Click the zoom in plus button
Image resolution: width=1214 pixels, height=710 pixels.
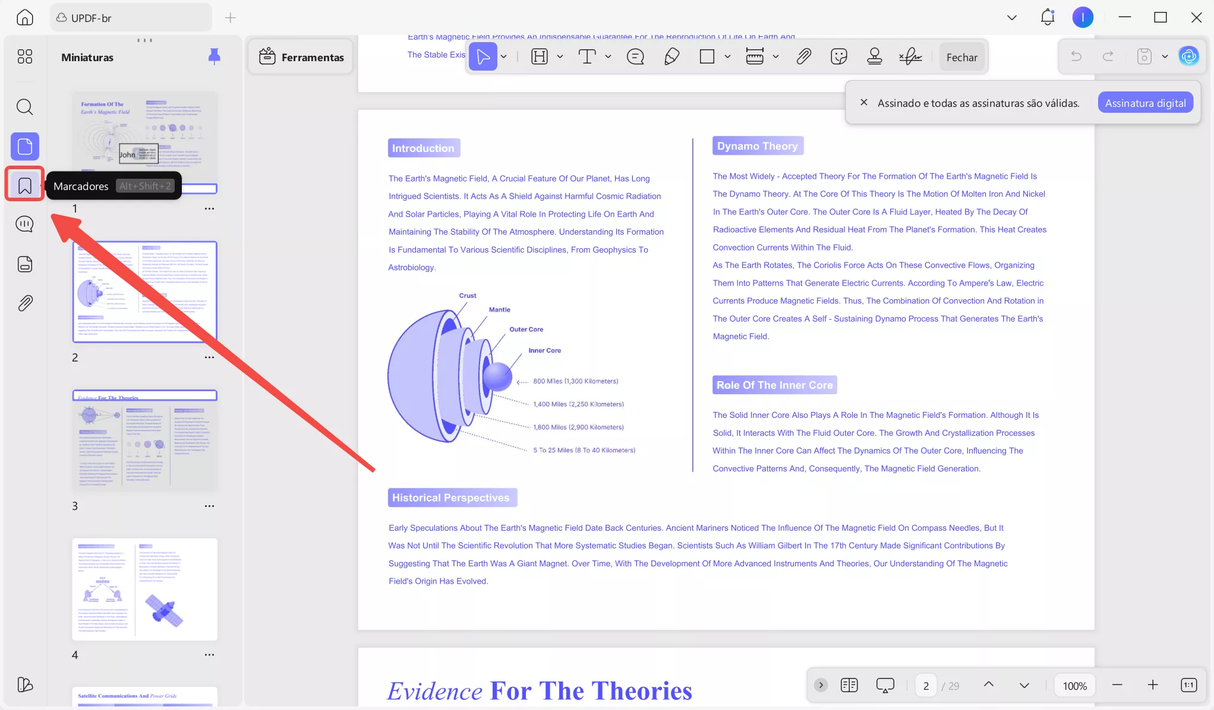click(x=1153, y=685)
